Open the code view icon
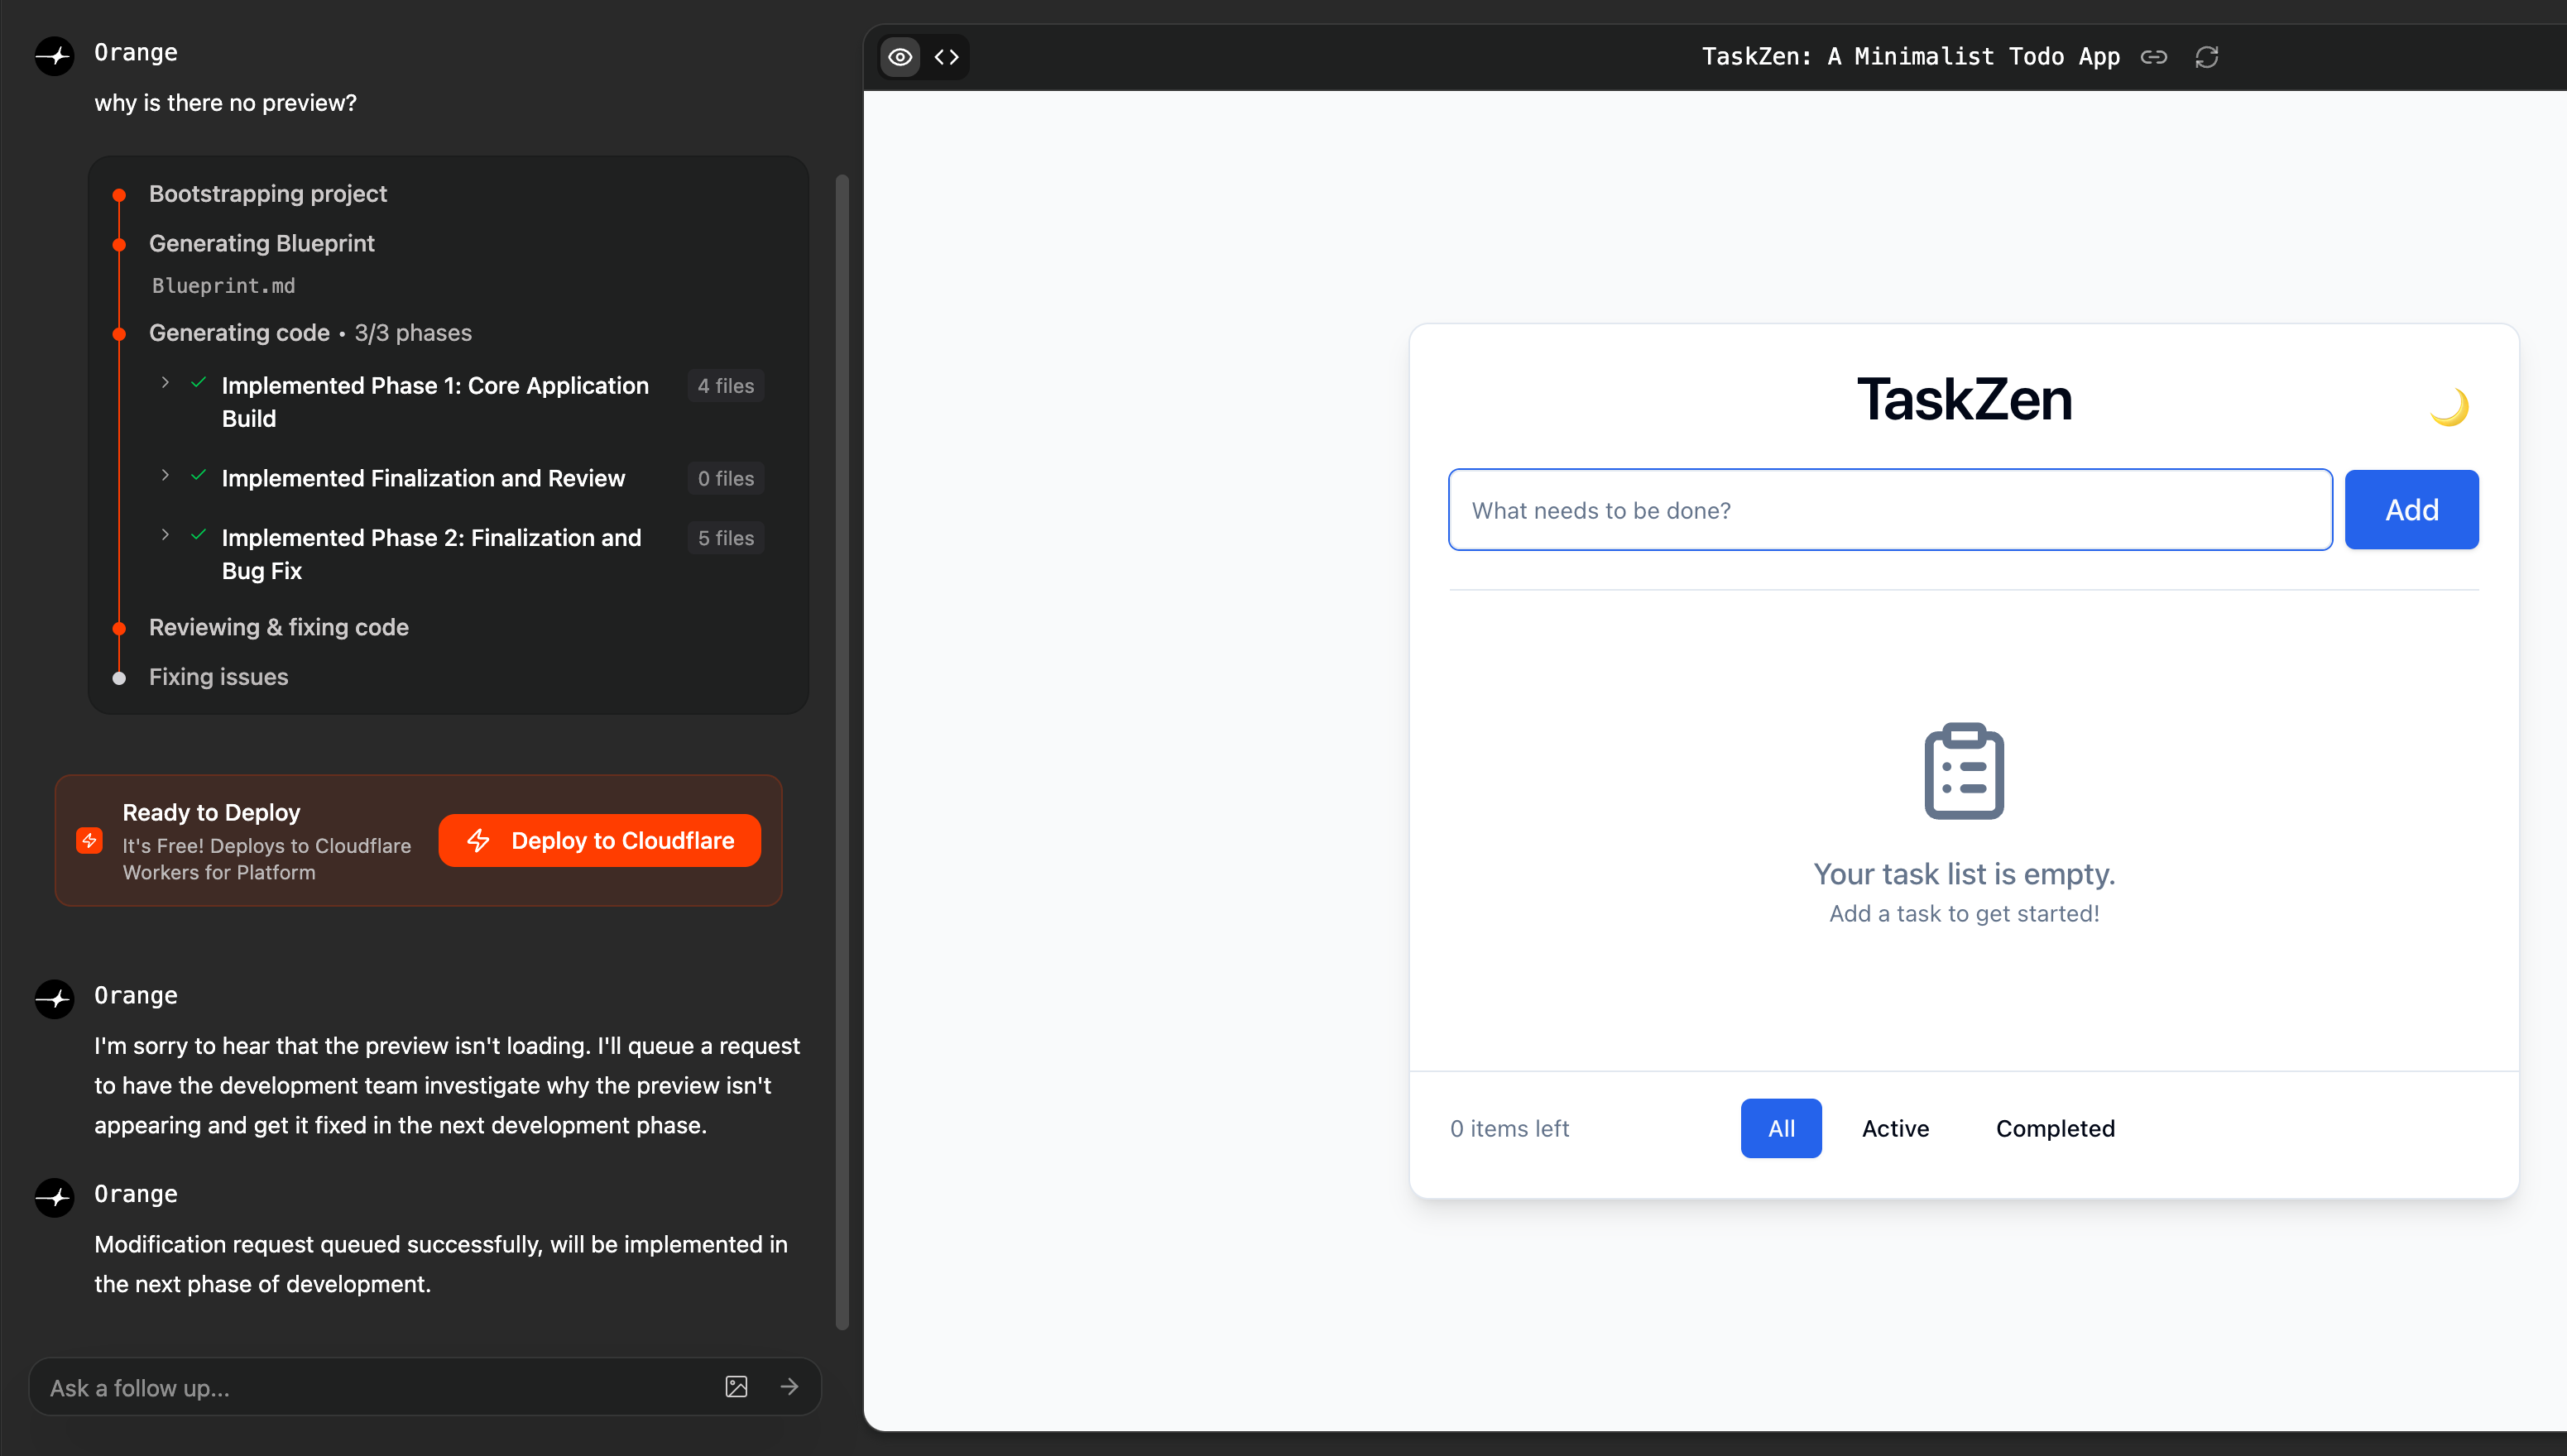 pyautogui.click(x=946, y=57)
